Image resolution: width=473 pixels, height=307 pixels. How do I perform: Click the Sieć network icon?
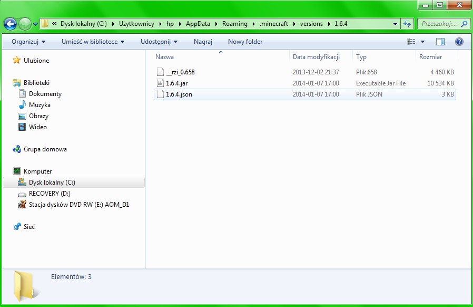coord(17,227)
